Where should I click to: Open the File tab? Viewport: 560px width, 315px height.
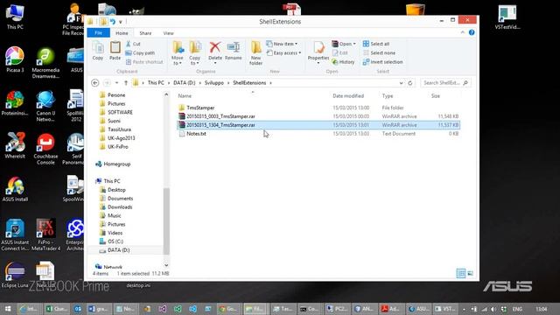click(x=99, y=33)
